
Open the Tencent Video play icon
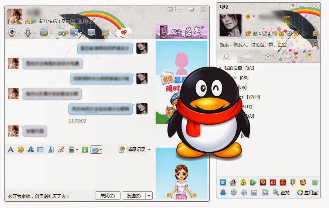(x=252, y=182)
